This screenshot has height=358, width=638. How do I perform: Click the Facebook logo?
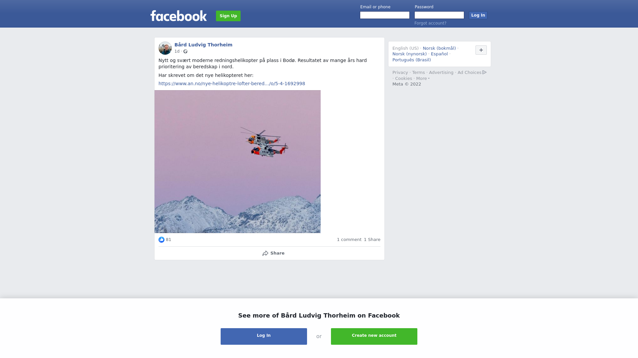178,16
